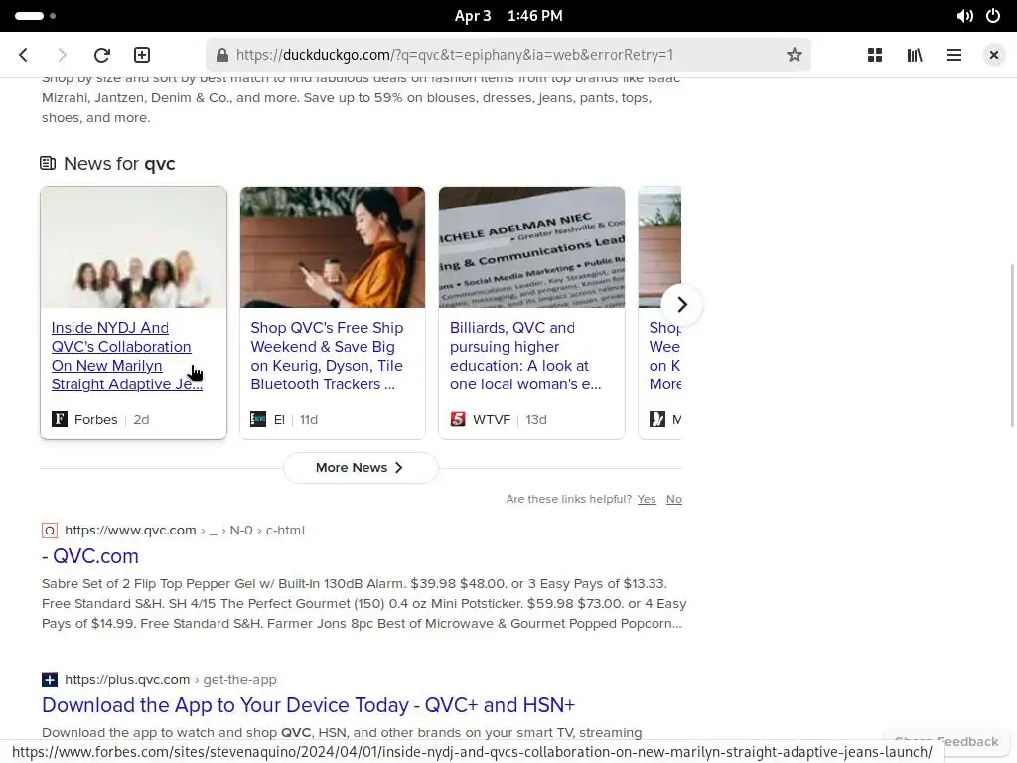Viewport: 1017px width, 763px height.
Task: Click the Adelman resume article thumbnail
Action: pos(532,247)
